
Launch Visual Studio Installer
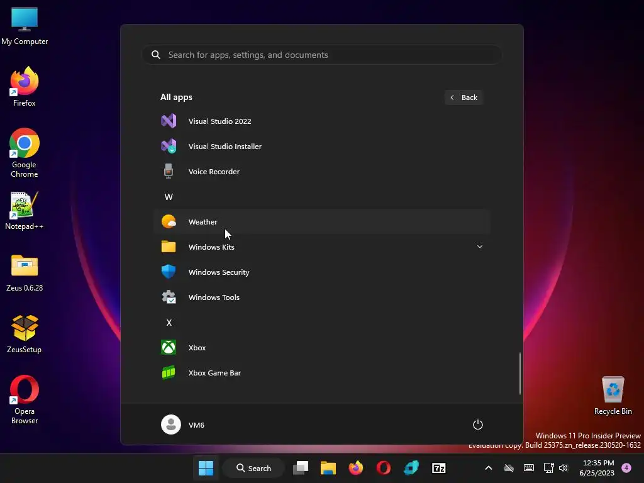[322, 146]
